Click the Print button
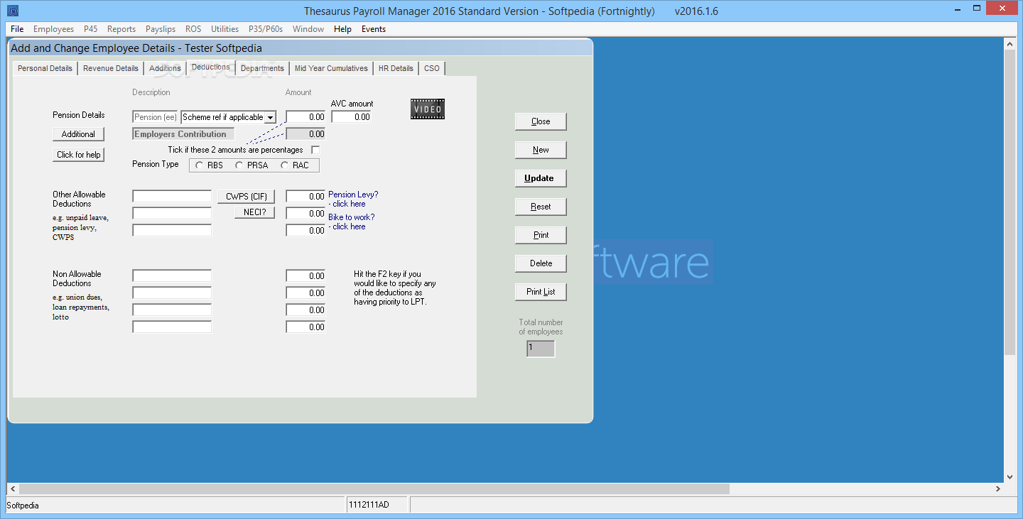 point(541,235)
